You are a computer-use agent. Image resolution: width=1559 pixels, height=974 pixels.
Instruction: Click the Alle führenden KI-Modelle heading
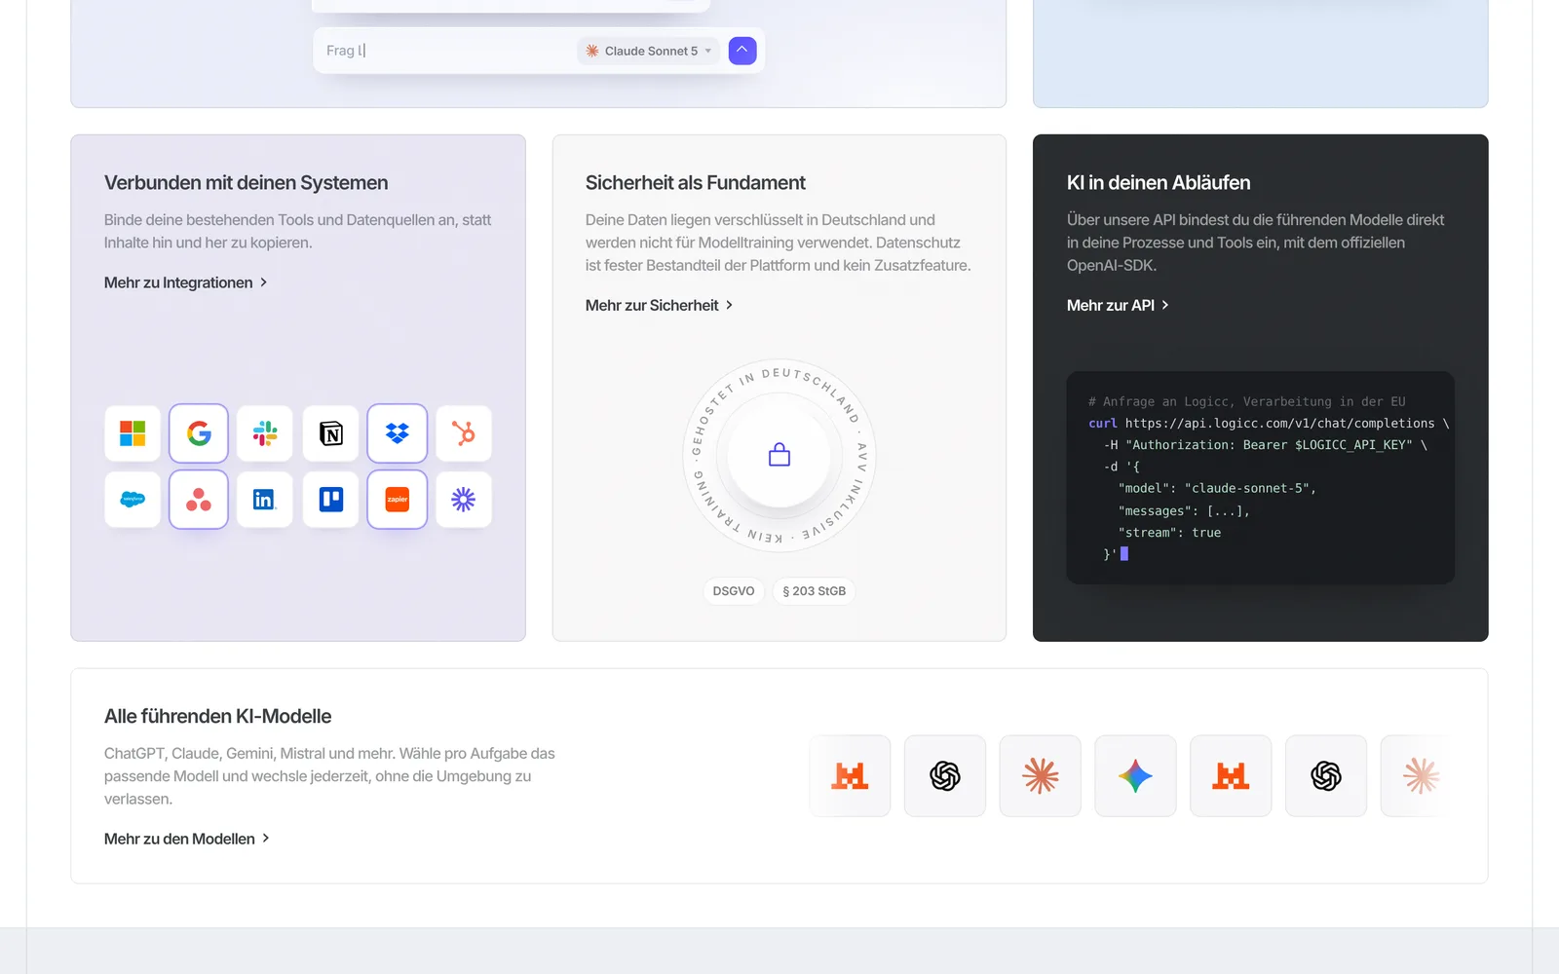[218, 716]
